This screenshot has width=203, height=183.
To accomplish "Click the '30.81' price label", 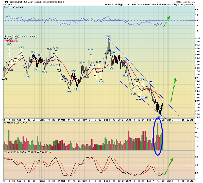I will click(21, 48).
